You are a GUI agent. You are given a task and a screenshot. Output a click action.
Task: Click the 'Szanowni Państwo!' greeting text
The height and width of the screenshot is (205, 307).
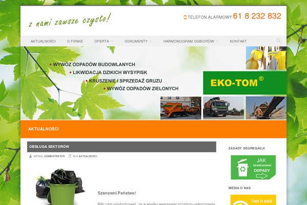(117, 193)
